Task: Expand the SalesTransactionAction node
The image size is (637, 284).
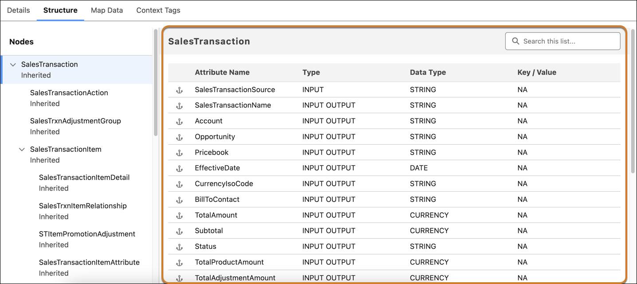Action: point(69,92)
